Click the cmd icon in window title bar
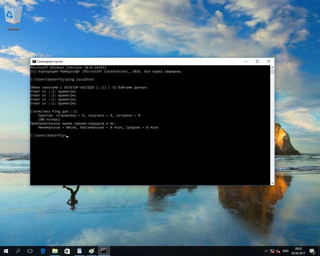This screenshot has height=256, width=320. click(34, 61)
